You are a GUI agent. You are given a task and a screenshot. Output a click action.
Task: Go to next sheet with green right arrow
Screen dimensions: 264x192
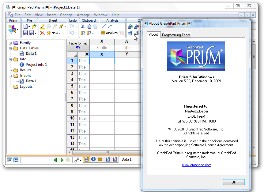(x=62, y=160)
